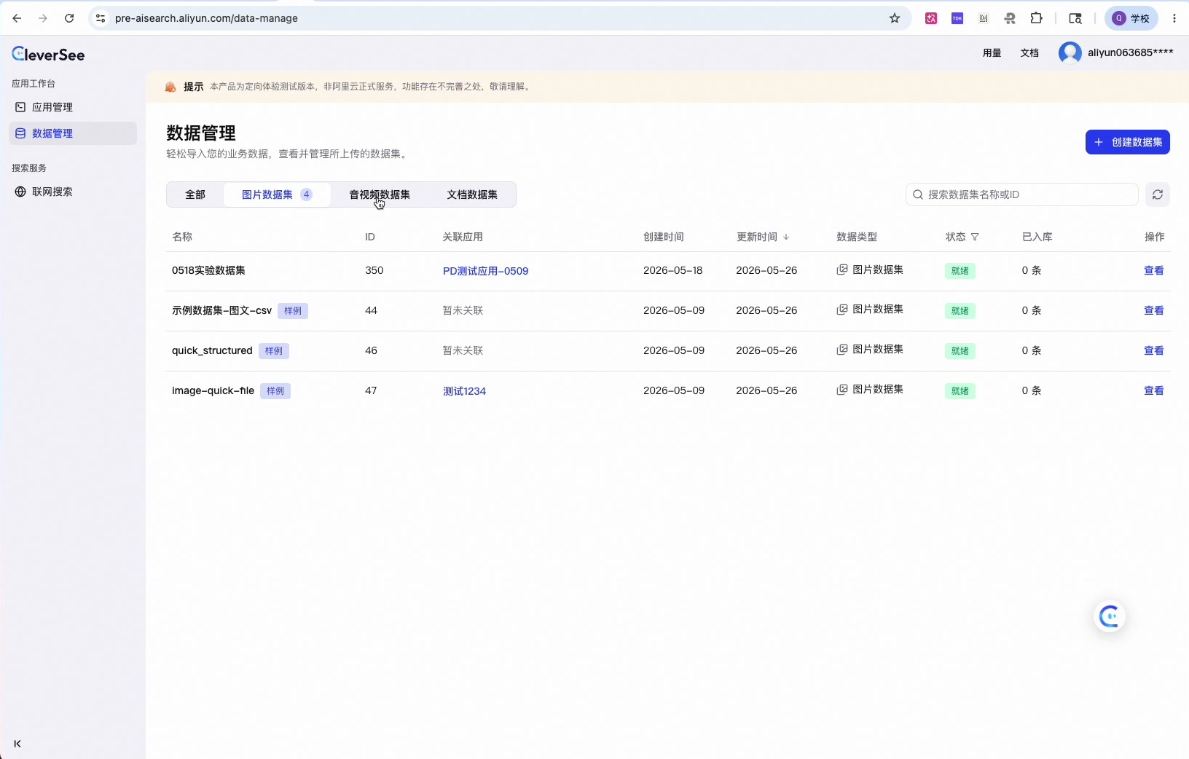Viewport: 1189px width, 759px height.
Task: Click 暂未关联 in quick_structured row
Action: [463, 350]
